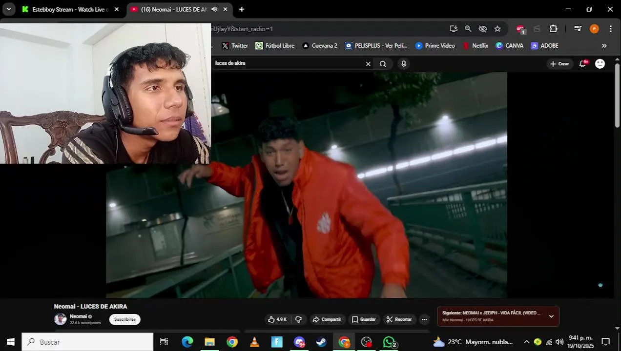Open the notification center icon

606,342
